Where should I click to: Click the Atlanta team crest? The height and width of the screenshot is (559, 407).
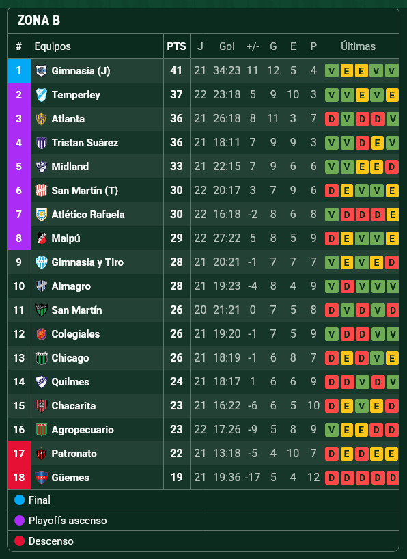(x=42, y=118)
